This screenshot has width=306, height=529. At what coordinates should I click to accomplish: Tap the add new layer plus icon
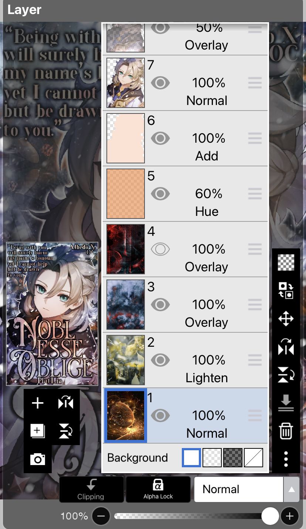pos(38,403)
